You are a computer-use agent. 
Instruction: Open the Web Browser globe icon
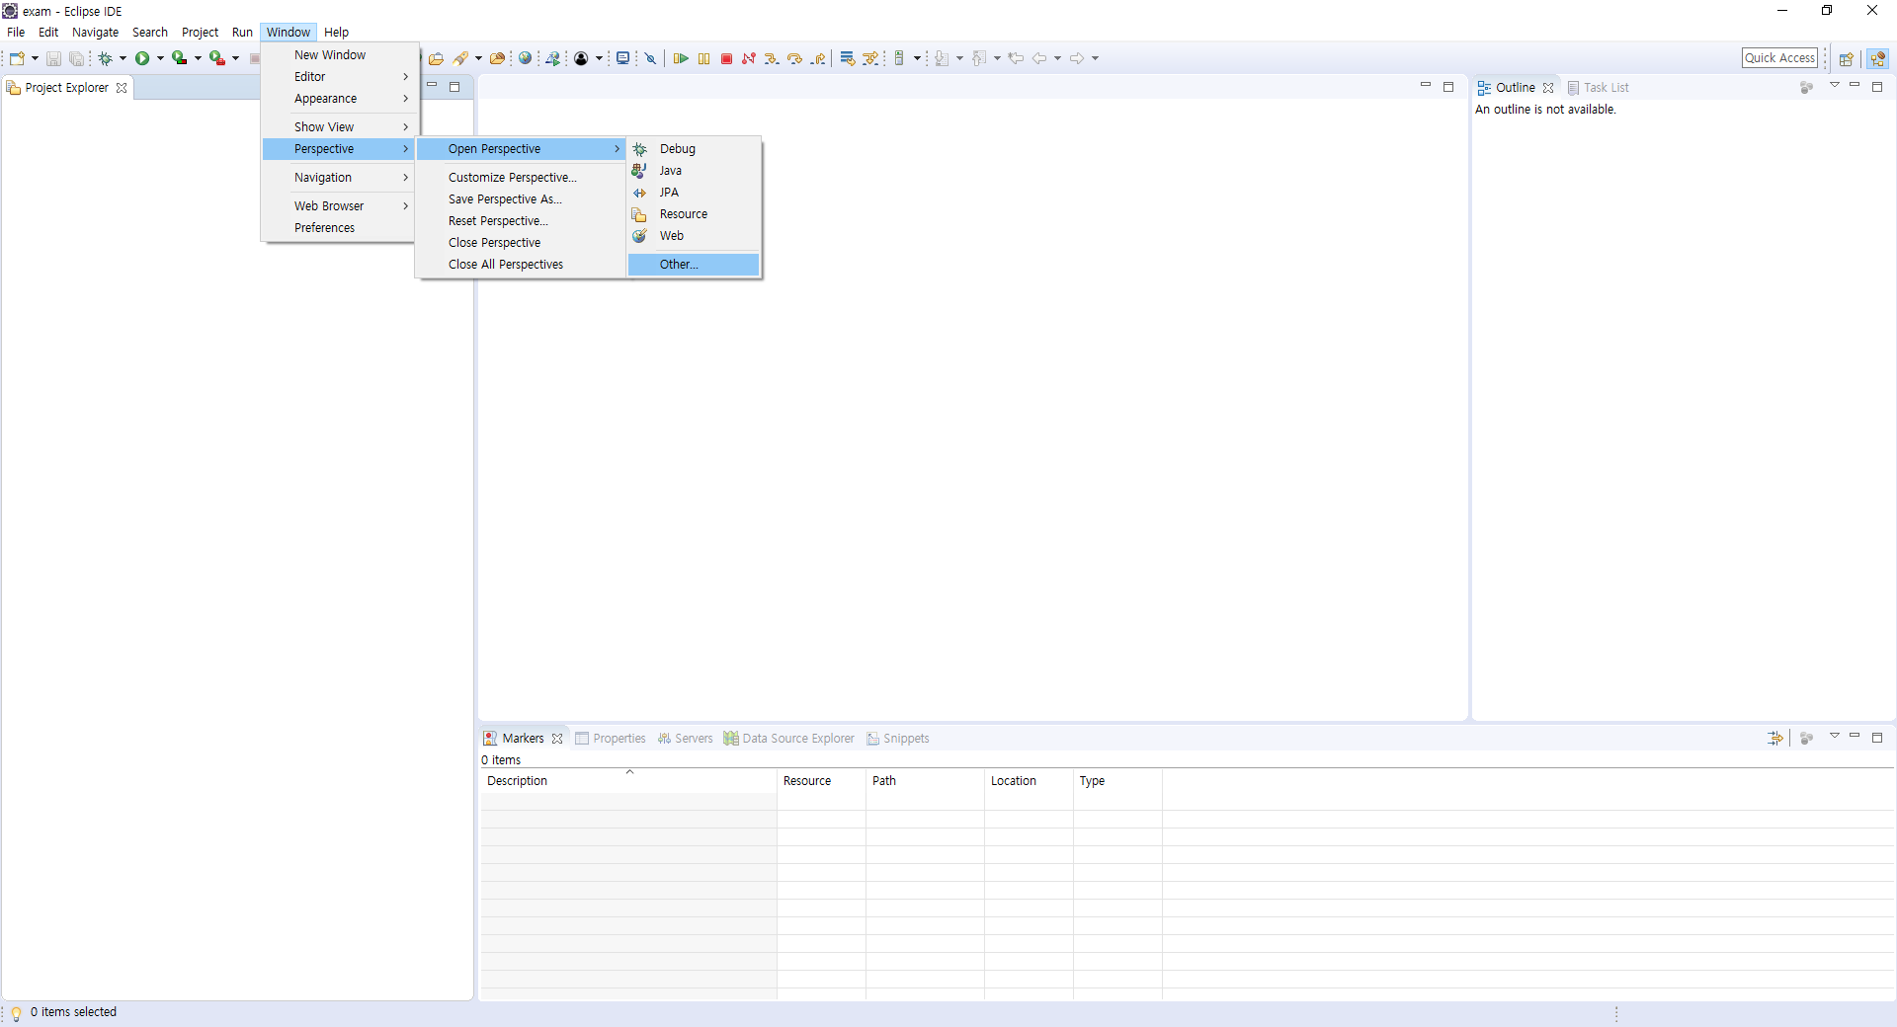[x=526, y=58]
